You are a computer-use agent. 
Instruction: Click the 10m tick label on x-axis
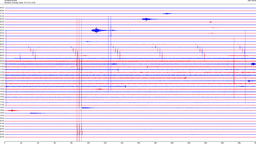(x=88, y=143)
